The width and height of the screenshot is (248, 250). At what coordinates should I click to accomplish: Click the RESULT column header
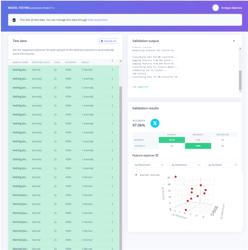pos(86,62)
